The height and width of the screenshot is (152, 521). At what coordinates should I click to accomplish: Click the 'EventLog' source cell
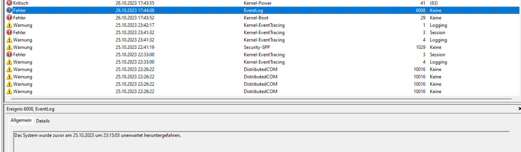[x=253, y=10]
